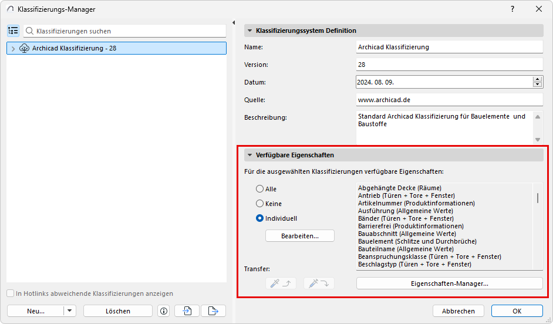Click Antrieb (Türen + Tore + Fenster) entry
Viewport: 553px width, 324px height.
click(x=406, y=195)
